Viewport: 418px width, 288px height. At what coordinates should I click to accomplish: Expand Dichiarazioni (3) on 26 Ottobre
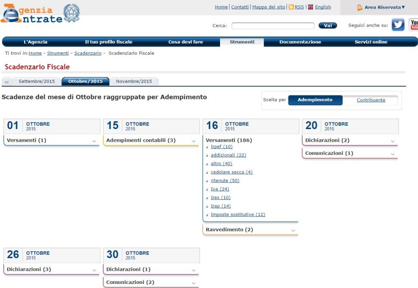51,269
